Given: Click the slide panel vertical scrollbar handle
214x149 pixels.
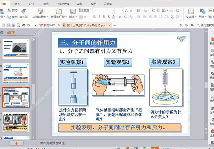Looking at the screenshot, I should tap(34, 94).
